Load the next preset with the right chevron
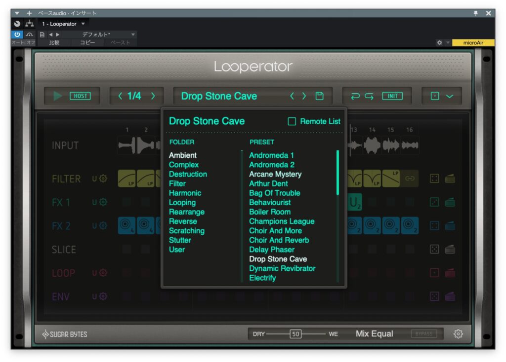Viewport: 506px width, 362px height. 304,96
